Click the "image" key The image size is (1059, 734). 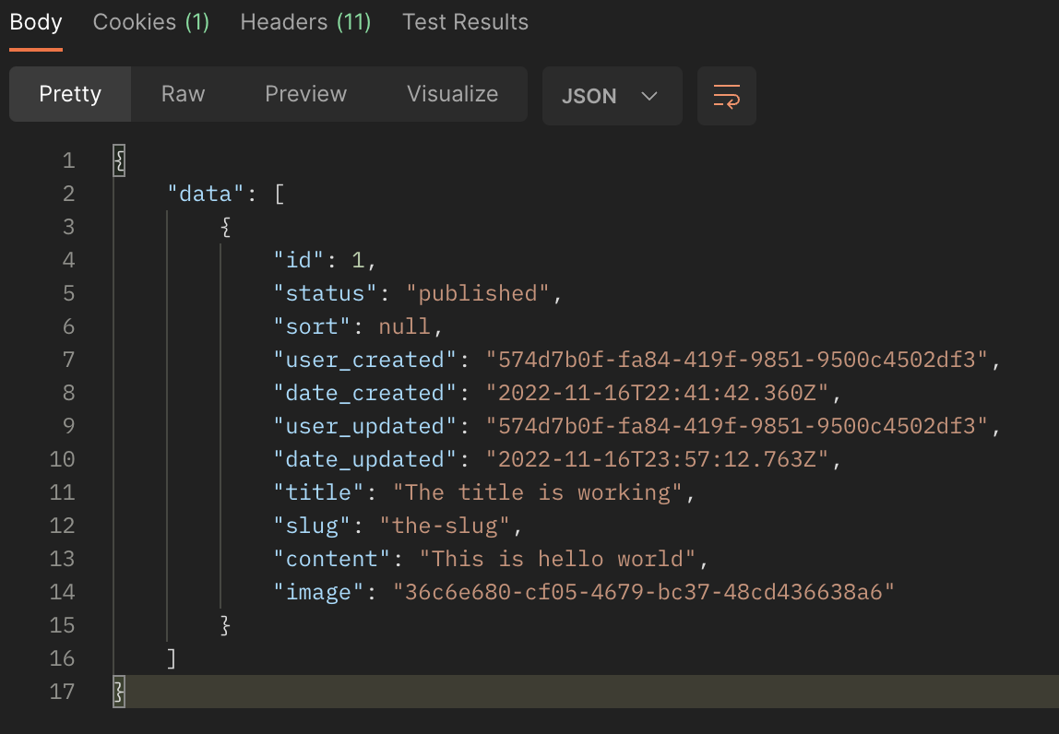tap(318, 591)
